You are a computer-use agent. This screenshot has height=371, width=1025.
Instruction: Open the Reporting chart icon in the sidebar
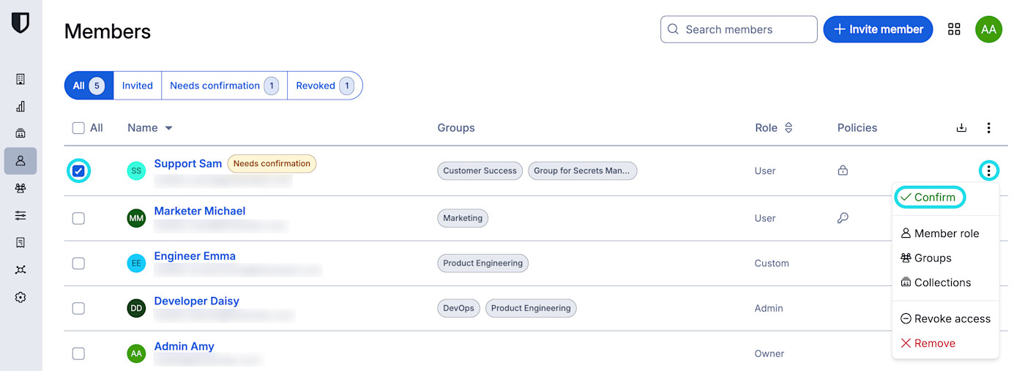pyautogui.click(x=20, y=106)
